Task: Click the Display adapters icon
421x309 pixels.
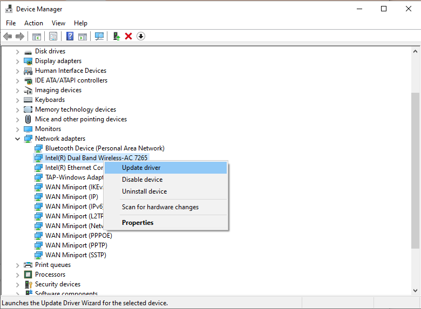Action: coord(28,61)
